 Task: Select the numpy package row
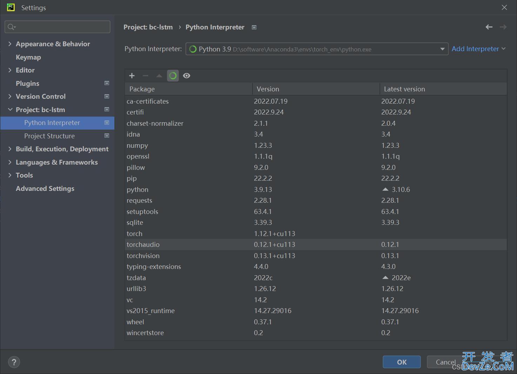coord(316,145)
